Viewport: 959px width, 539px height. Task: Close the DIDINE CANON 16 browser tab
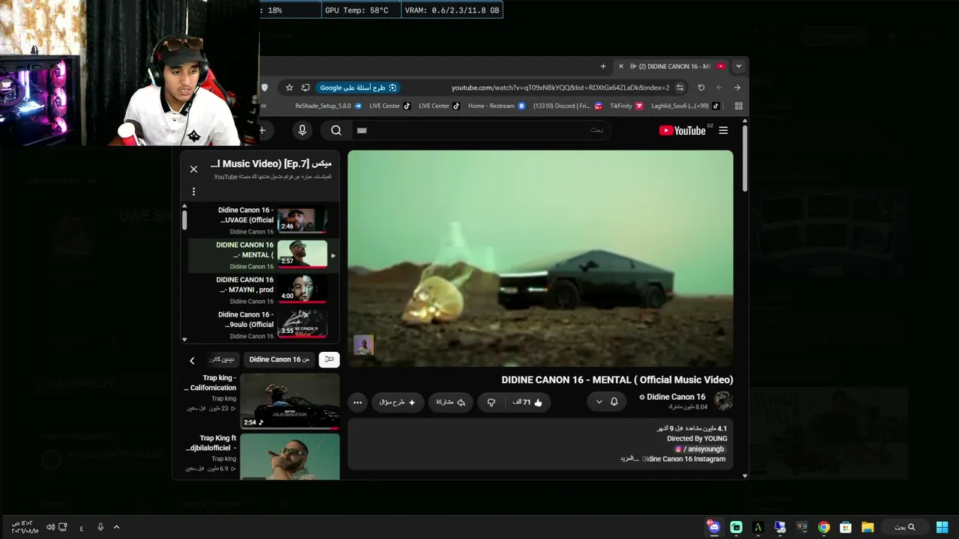tap(620, 66)
